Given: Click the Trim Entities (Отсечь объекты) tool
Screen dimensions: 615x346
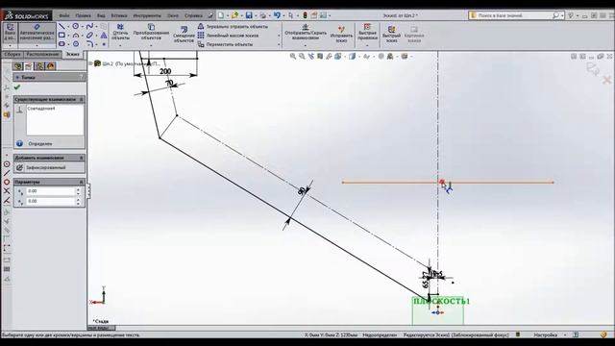Looking at the screenshot, I should [x=120, y=32].
